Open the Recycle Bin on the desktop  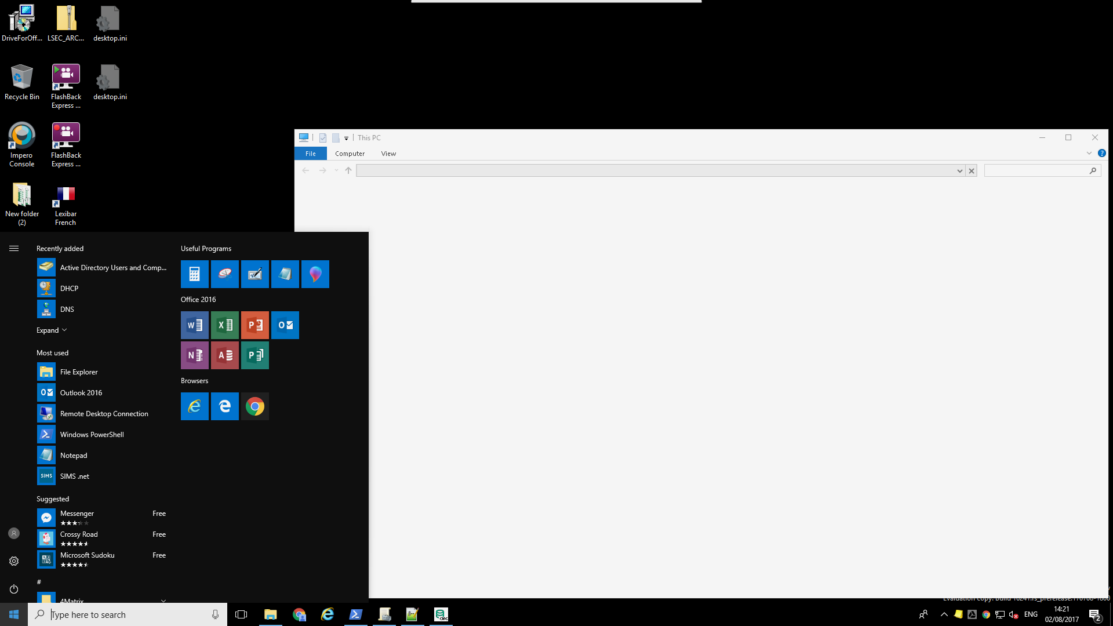(21, 81)
